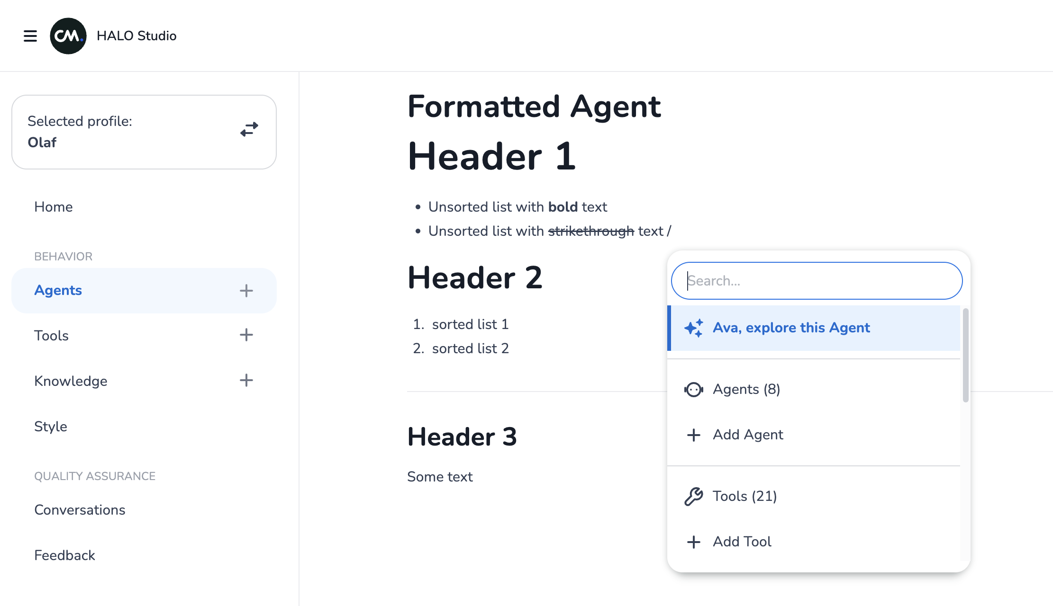Viewport: 1053px width, 606px height.
Task: Expand Agents (8) group in popup
Action: pos(746,389)
